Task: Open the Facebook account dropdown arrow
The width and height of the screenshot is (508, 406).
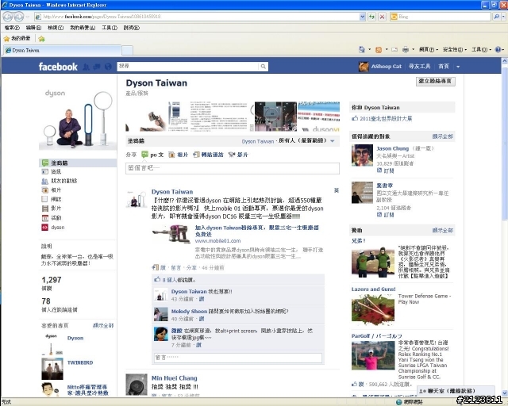Action: [x=458, y=67]
